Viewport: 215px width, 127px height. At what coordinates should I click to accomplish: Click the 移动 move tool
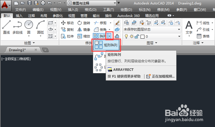[x=67, y=23]
